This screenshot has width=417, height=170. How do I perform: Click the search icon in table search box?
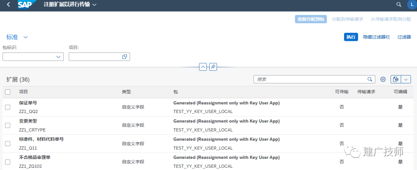click(x=370, y=79)
